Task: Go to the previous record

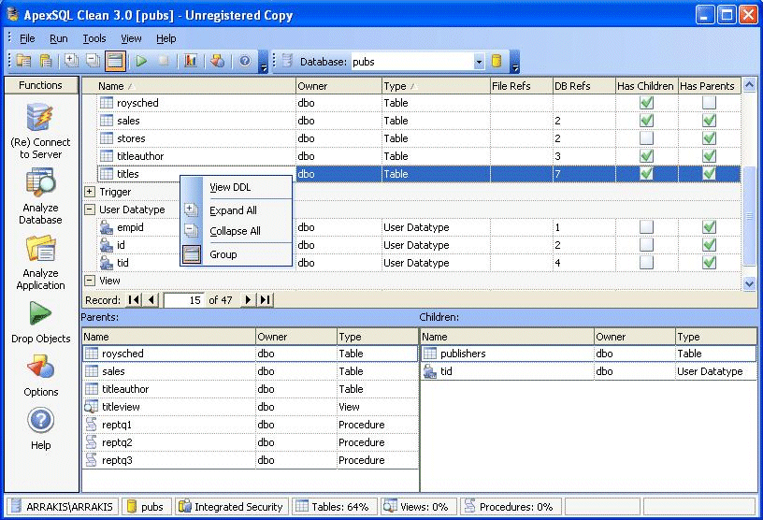Action: tap(151, 300)
